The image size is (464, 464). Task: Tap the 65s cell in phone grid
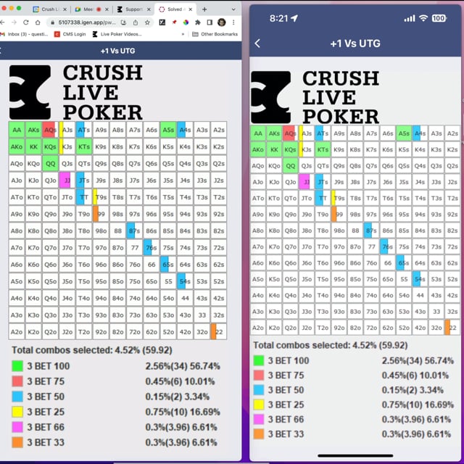pos(404,262)
